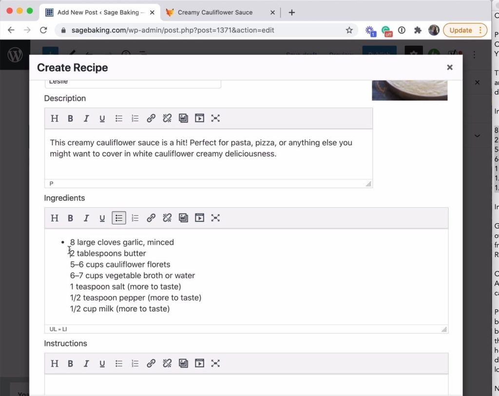Viewport: 499px width, 396px height.
Task: Remove link in Instructions toolbar
Action: point(167,363)
